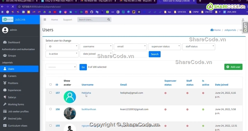Screen dimensions: 248x131
Task: Open the ID filter dropdown
Action: pyautogui.click(x=62, y=47)
